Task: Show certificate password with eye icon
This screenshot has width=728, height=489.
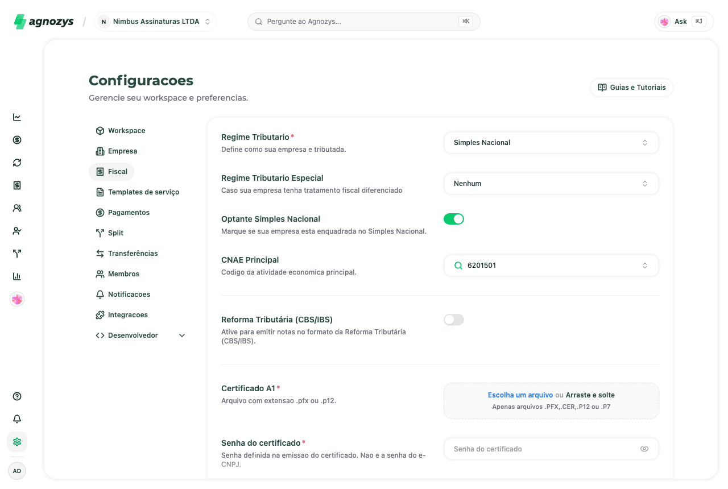Action: pyautogui.click(x=644, y=449)
